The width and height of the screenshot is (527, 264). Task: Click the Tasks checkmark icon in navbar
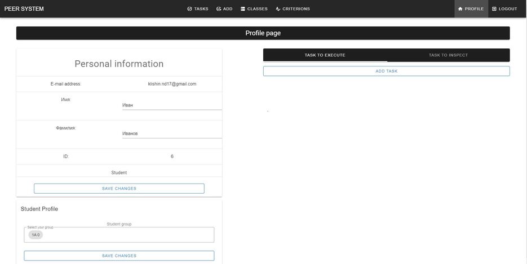[190, 9]
